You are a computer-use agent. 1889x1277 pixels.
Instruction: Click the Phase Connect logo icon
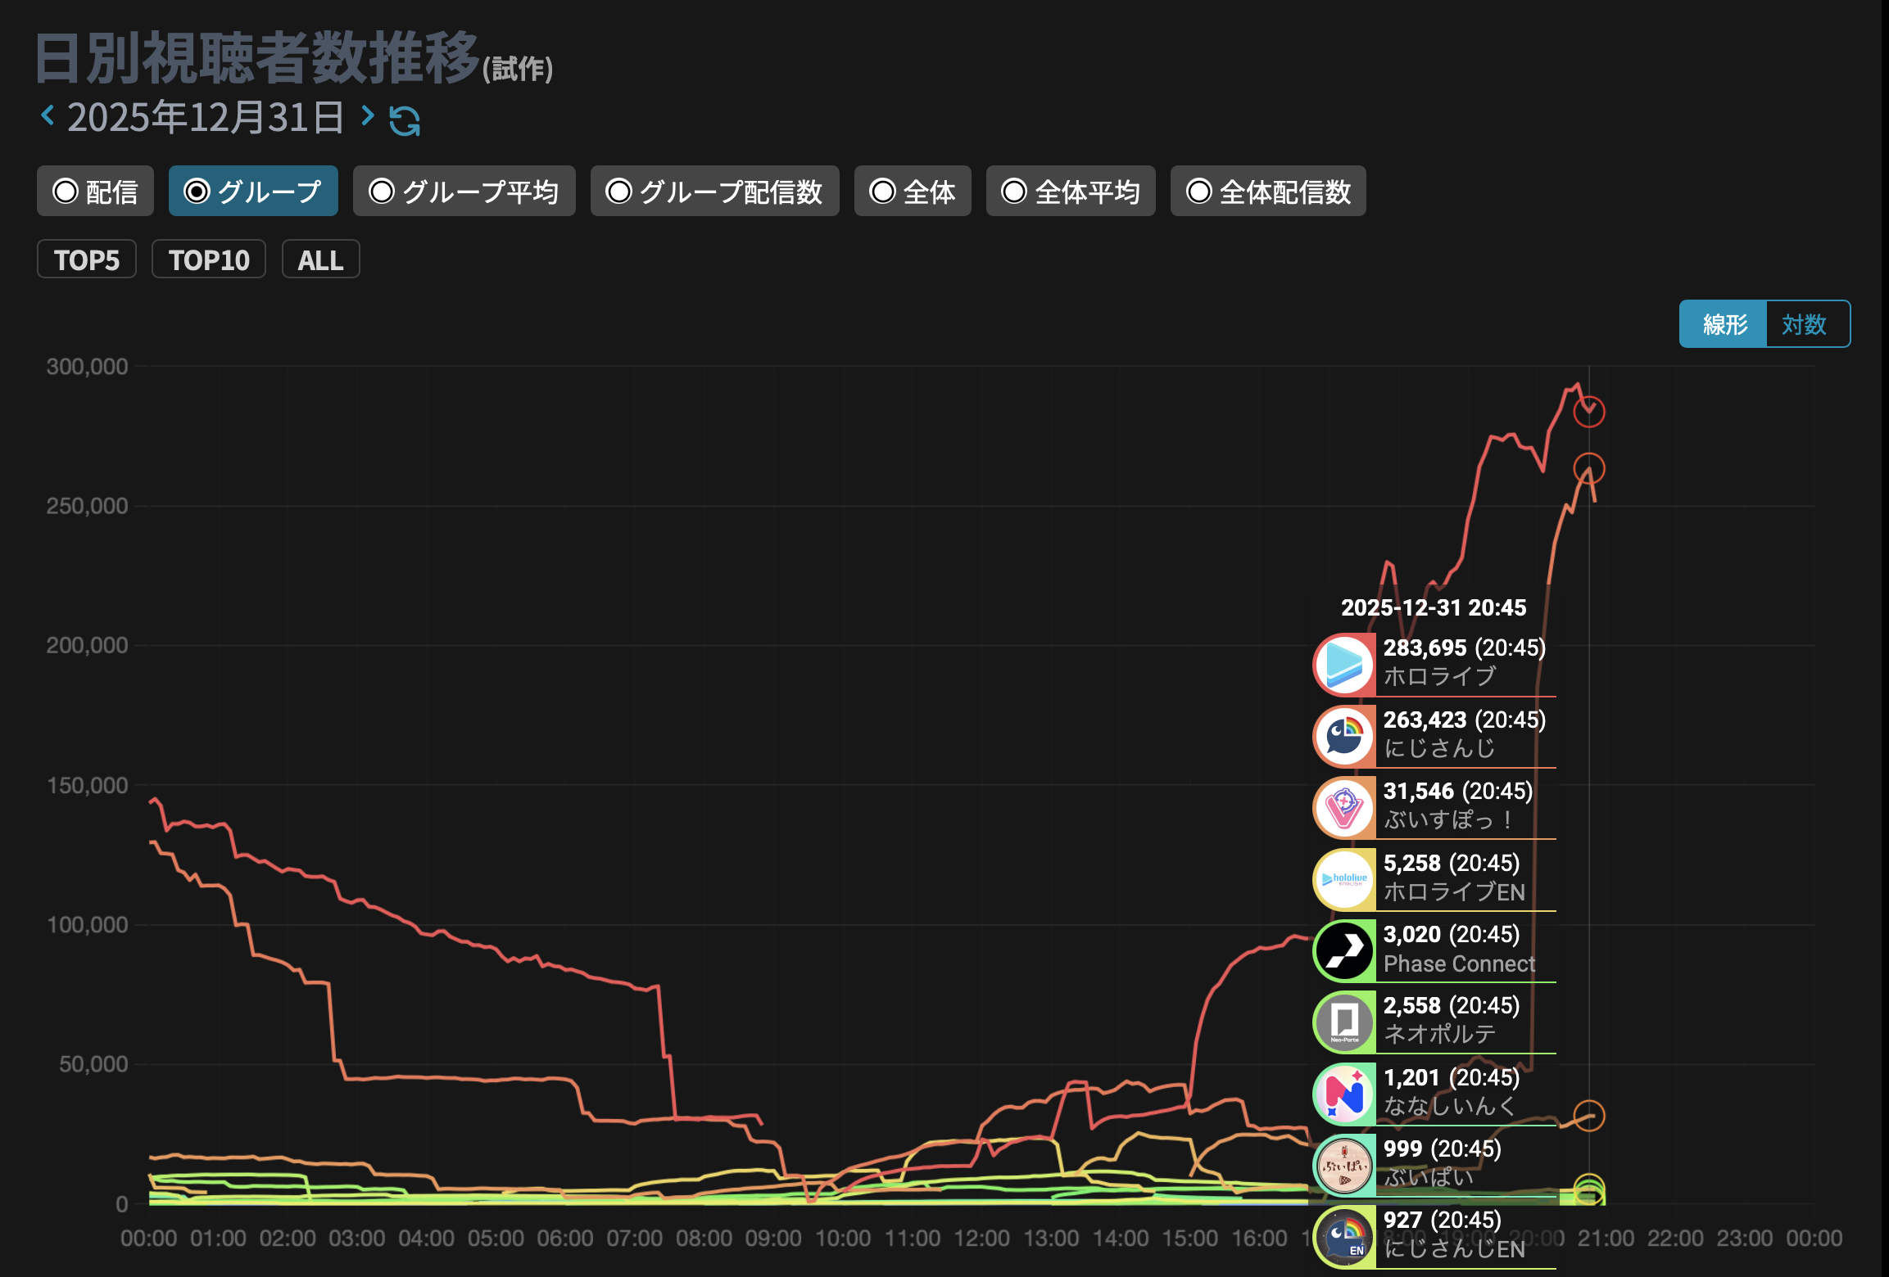(x=1344, y=950)
